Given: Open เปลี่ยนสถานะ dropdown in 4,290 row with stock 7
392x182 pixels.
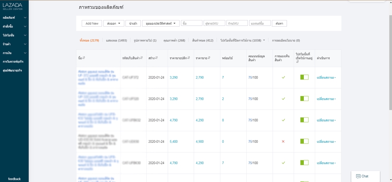Looking at the screenshot, I should (326, 163).
